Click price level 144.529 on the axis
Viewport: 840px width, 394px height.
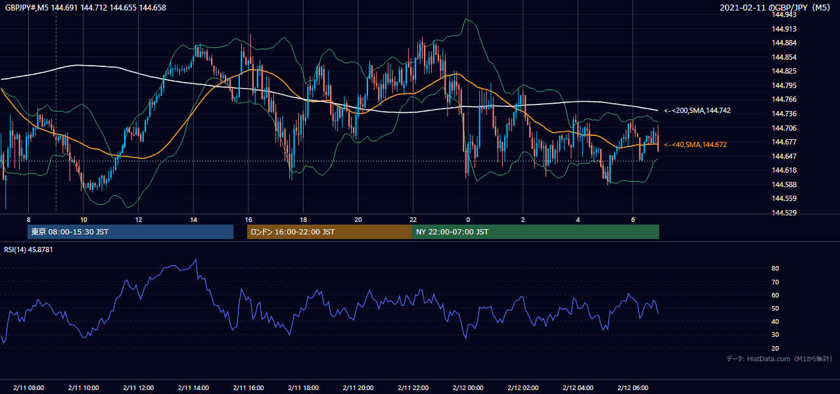pyautogui.click(x=785, y=213)
